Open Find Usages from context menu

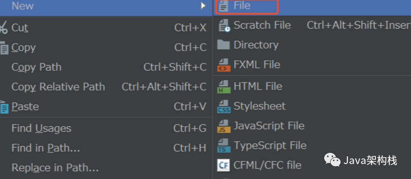pyautogui.click(x=41, y=128)
